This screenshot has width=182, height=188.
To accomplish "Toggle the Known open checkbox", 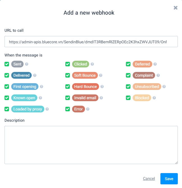I will [x=7, y=98].
